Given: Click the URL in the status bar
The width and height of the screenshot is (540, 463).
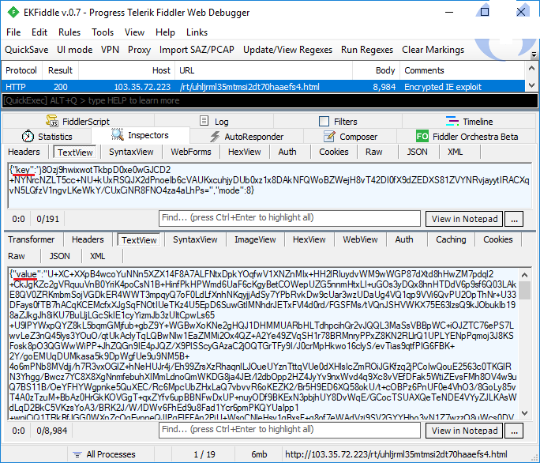Looking at the screenshot, I should coord(396,454).
